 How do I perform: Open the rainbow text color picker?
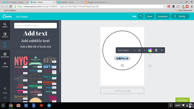point(150,50)
